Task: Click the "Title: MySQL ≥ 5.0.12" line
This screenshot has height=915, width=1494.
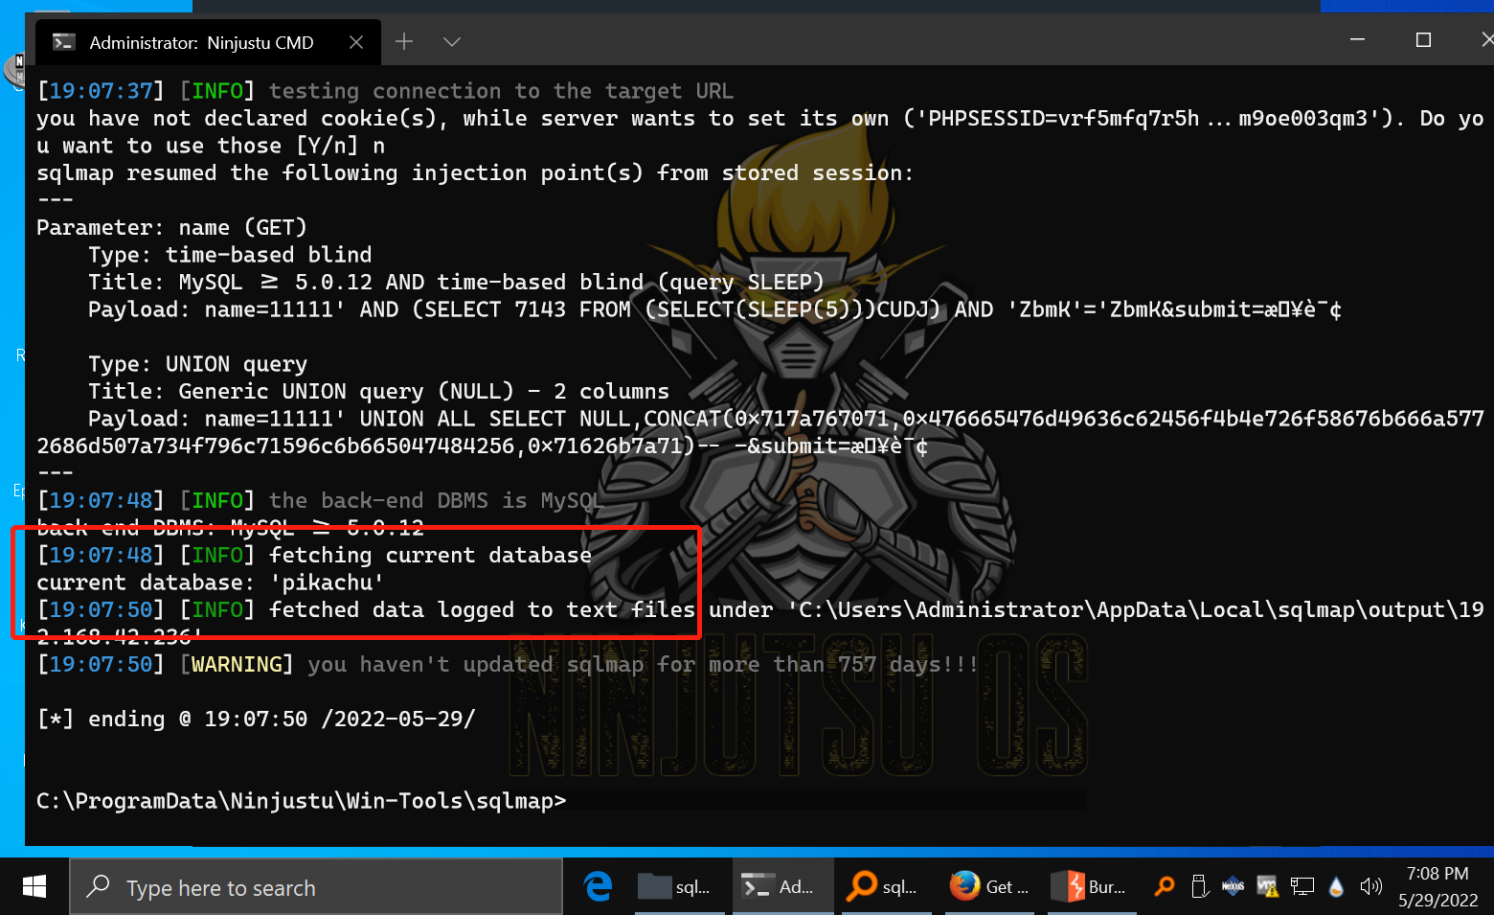Action: click(456, 282)
